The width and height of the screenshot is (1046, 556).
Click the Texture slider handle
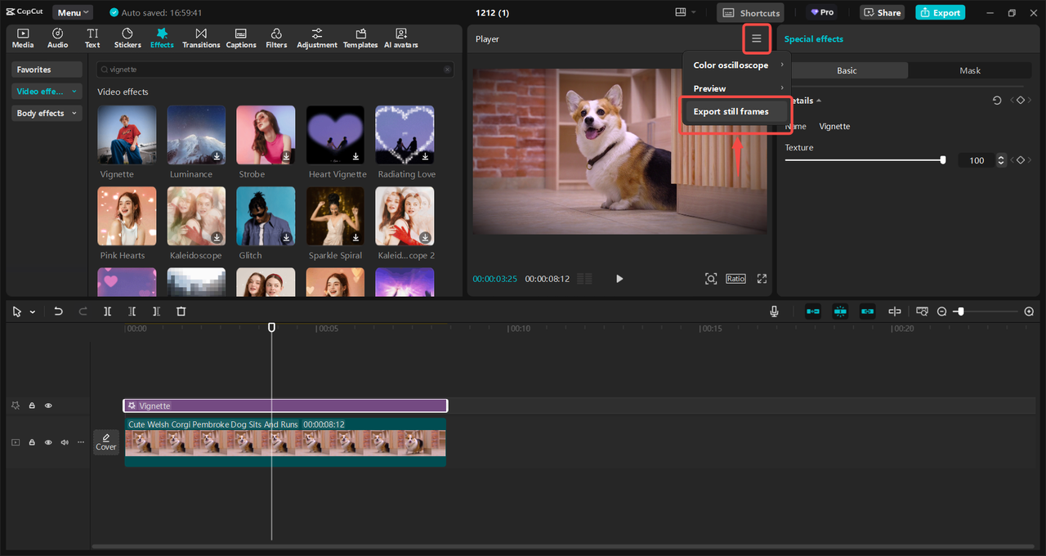point(943,160)
